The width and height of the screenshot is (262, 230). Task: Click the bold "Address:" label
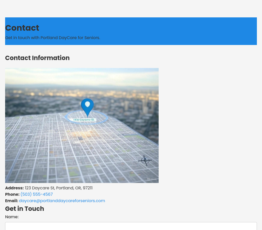click(14, 188)
